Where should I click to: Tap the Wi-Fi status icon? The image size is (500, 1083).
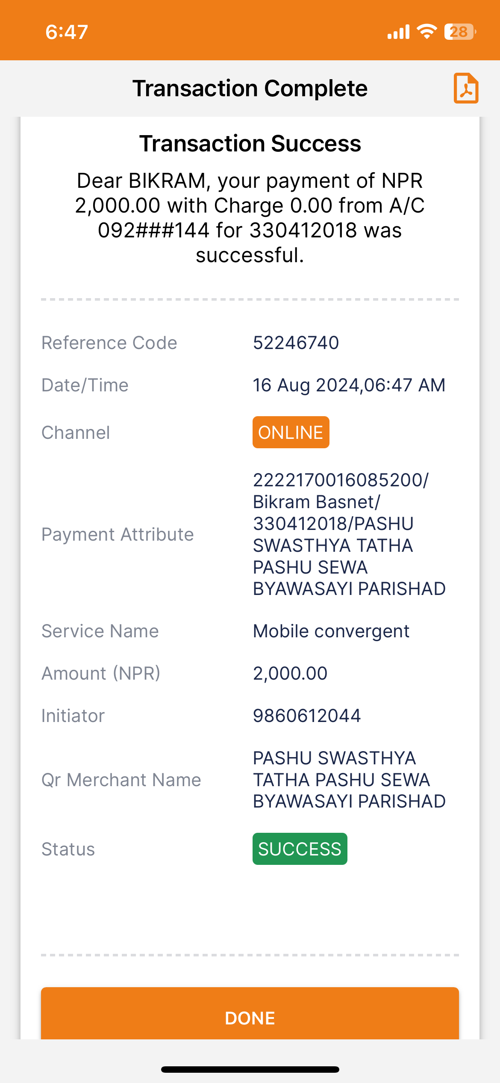point(426,32)
